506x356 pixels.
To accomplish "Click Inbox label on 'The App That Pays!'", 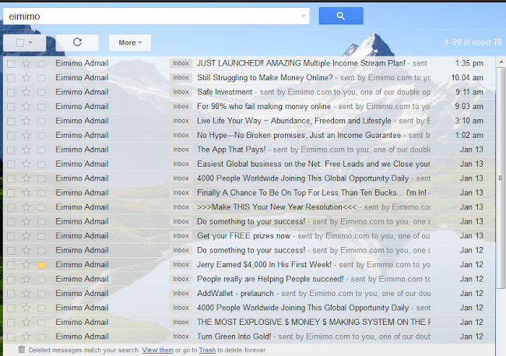I will pyautogui.click(x=181, y=150).
